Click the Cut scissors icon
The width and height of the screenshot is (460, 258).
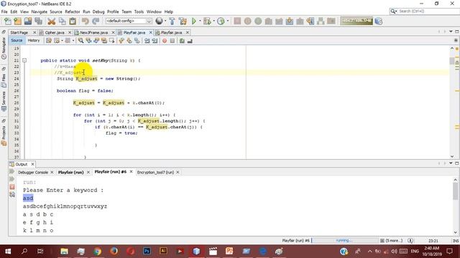point(51,21)
